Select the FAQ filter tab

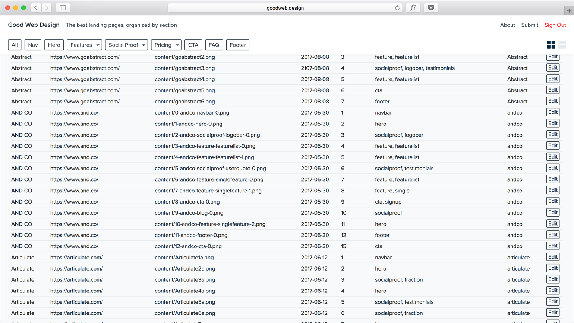point(214,45)
